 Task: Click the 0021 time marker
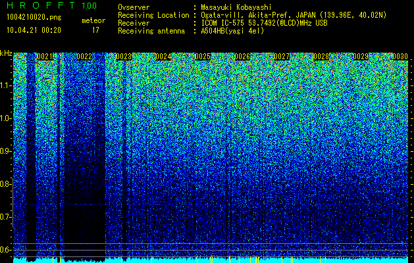click(45, 57)
